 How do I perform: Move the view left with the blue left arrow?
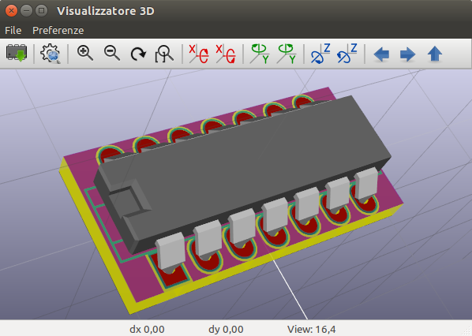381,54
